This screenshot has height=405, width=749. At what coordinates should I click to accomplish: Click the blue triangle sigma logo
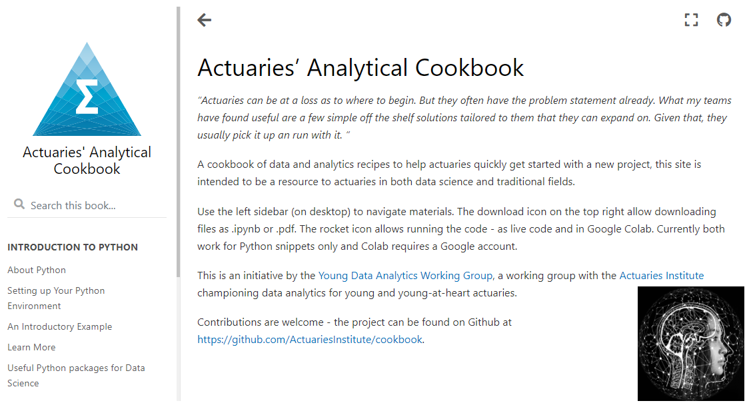point(87,90)
